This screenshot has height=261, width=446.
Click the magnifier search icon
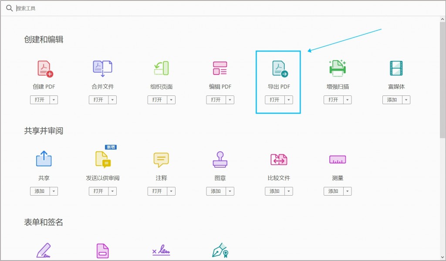click(10, 8)
